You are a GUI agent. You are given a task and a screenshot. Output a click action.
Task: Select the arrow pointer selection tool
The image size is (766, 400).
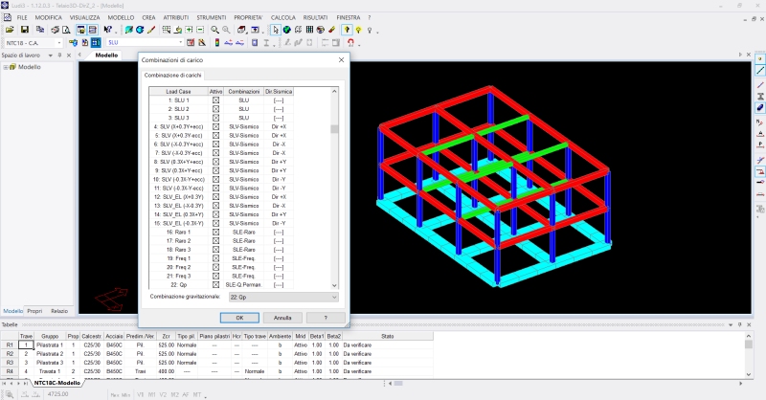[275, 30]
